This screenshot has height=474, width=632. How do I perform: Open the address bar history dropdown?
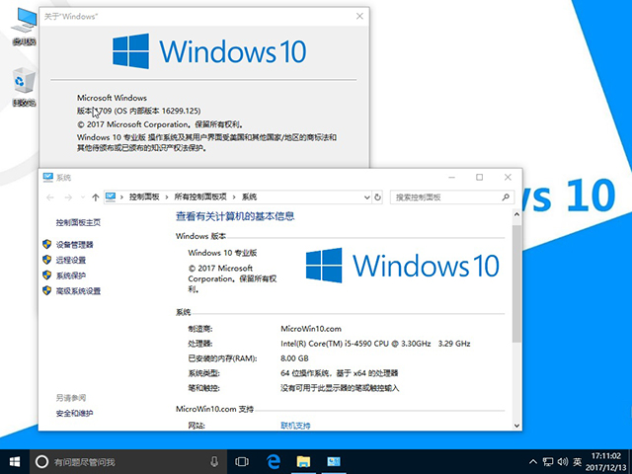pyautogui.click(x=366, y=197)
